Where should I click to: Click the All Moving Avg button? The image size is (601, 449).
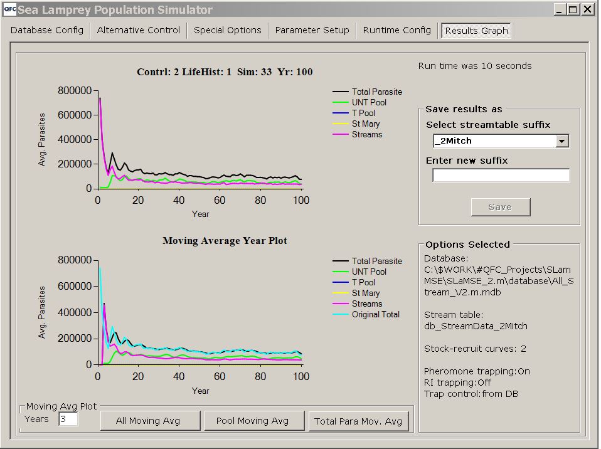(150, 421)
